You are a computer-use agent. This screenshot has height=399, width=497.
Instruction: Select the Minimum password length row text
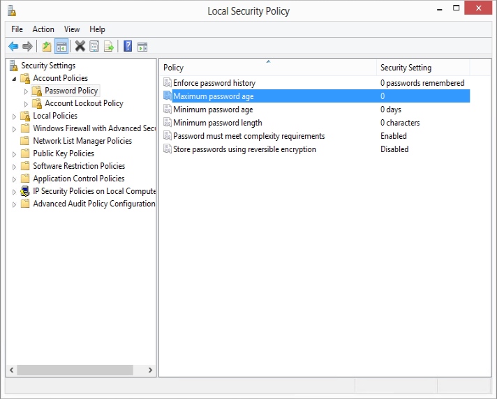coord(218,123)
